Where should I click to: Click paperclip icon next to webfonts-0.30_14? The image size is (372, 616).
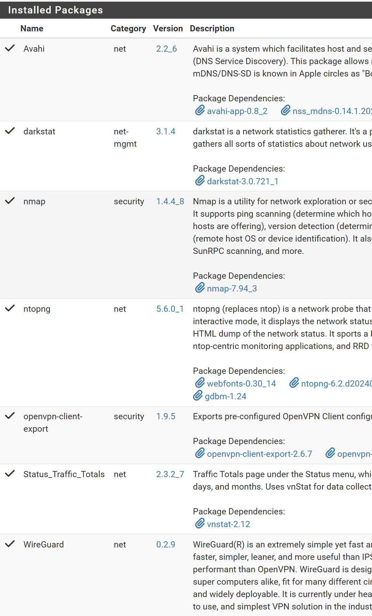200,383
